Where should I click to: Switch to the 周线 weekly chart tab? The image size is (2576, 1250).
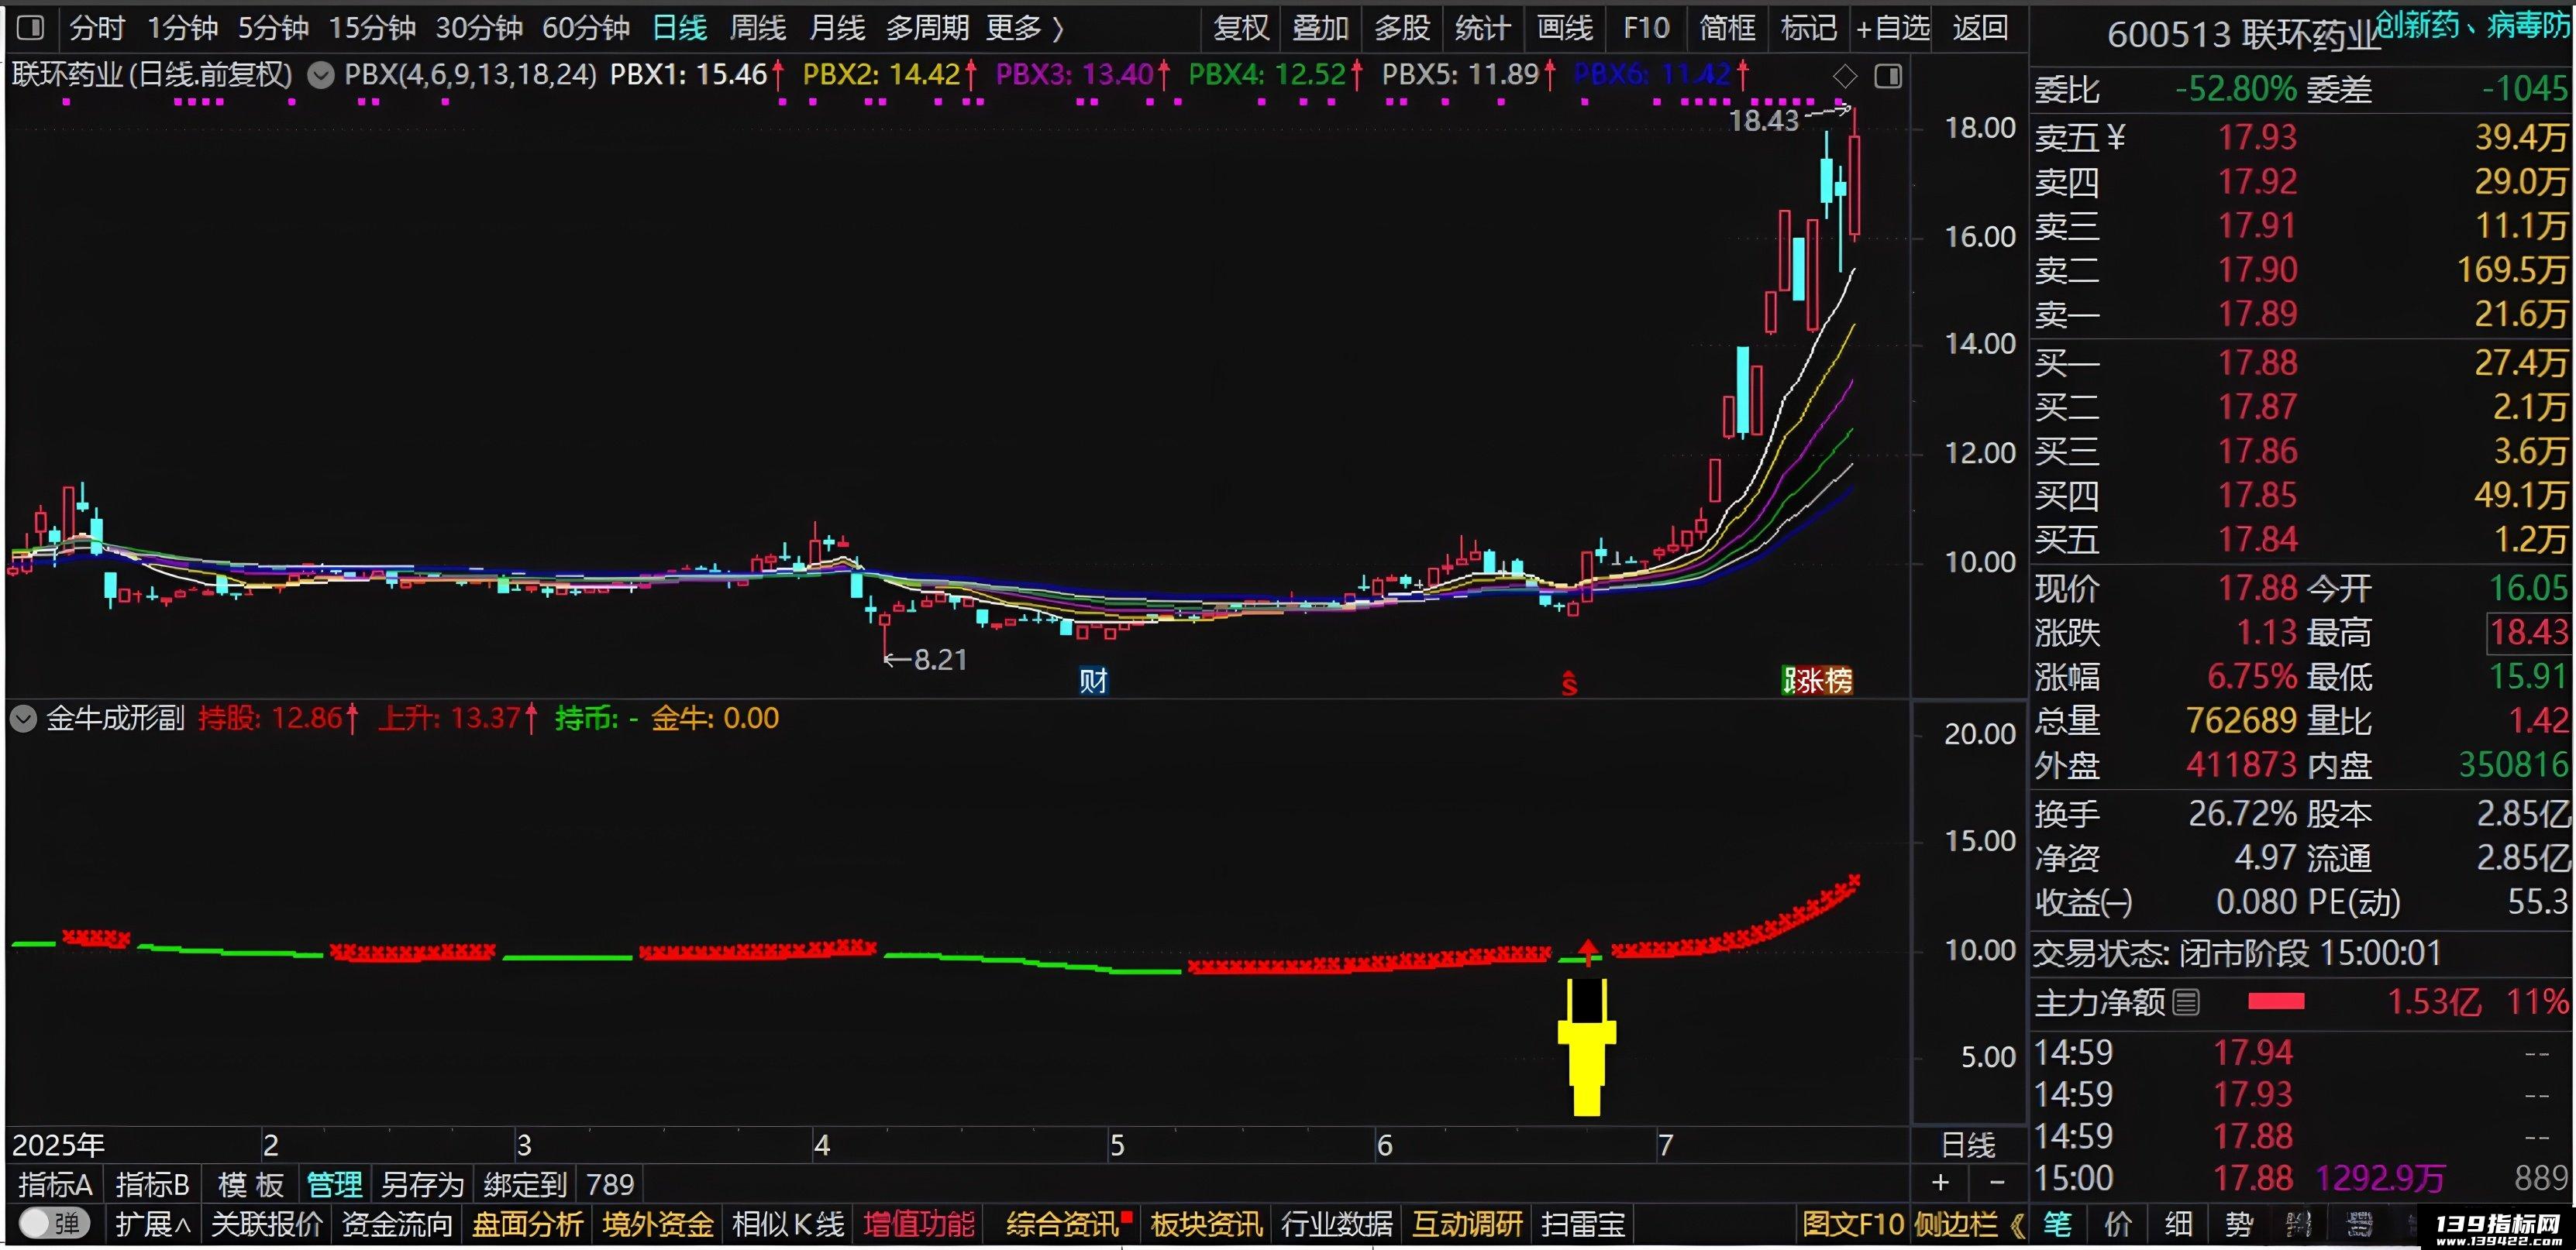tap(758, 28)
